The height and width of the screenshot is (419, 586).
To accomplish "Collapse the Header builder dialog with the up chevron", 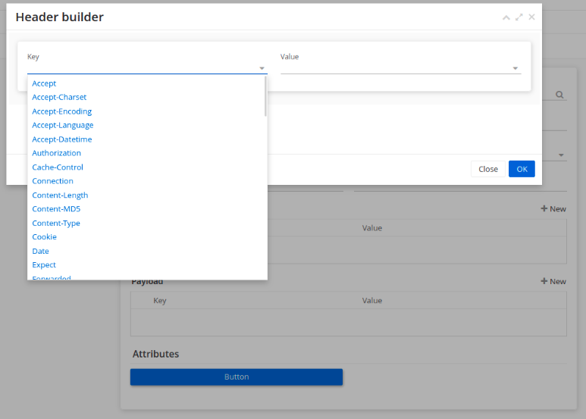I will pyautogui.click(x=506, y=17).
